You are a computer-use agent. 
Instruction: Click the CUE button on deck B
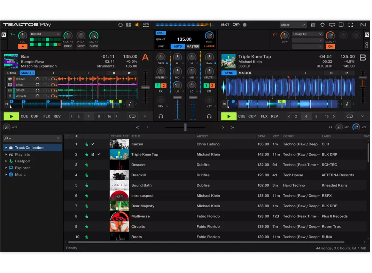[x=242, y=116]
